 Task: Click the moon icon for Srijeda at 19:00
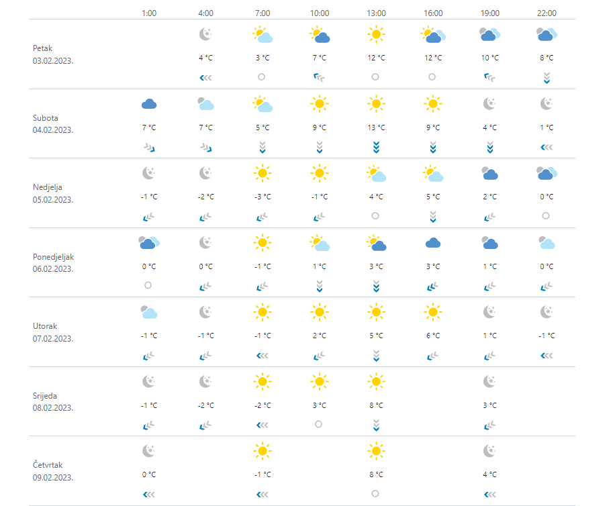tap(489, 381)
